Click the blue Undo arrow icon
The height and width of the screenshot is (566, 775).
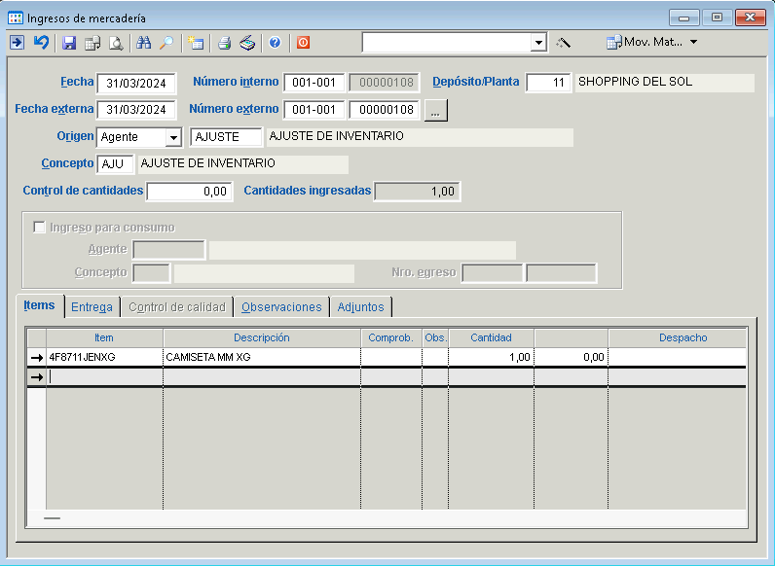(41, 43)
